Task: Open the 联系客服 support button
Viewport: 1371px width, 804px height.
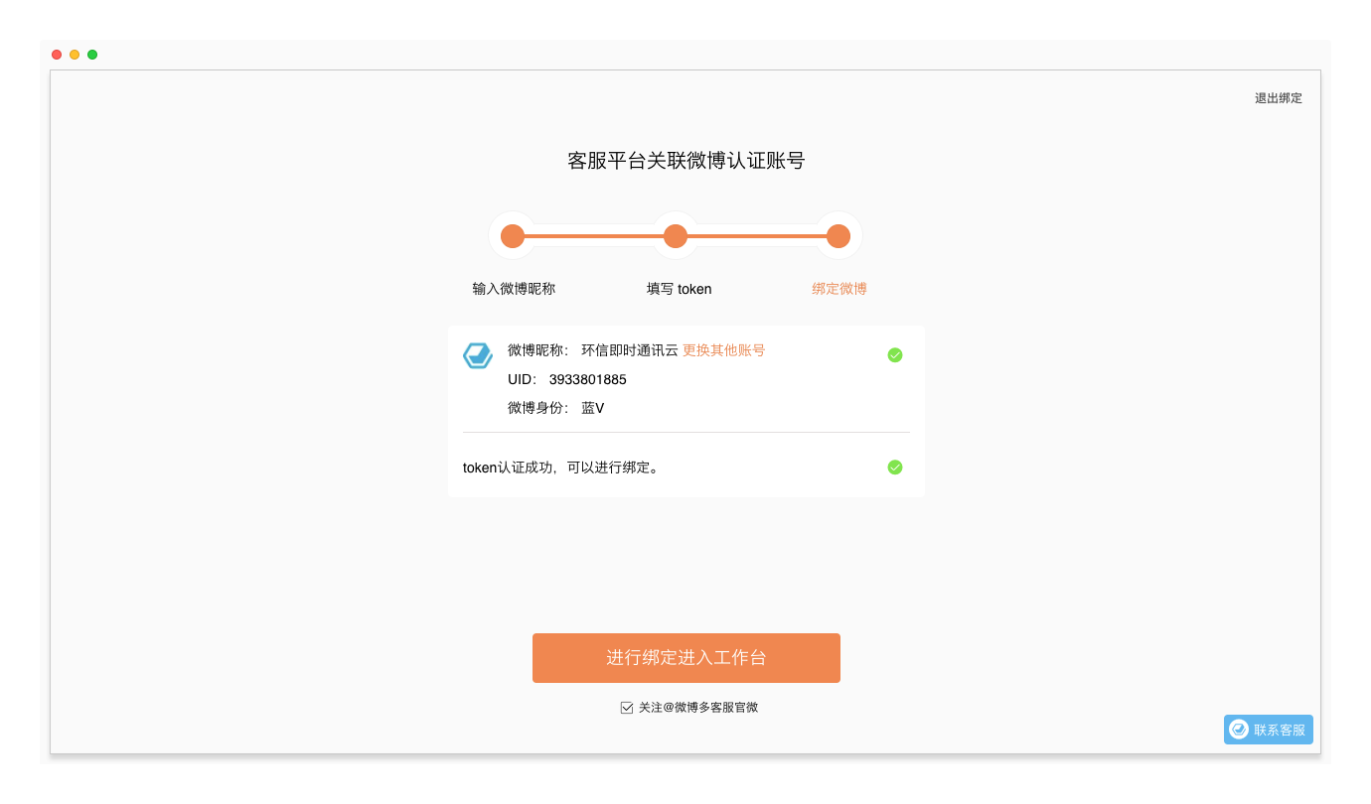Action: point(1269,730)
